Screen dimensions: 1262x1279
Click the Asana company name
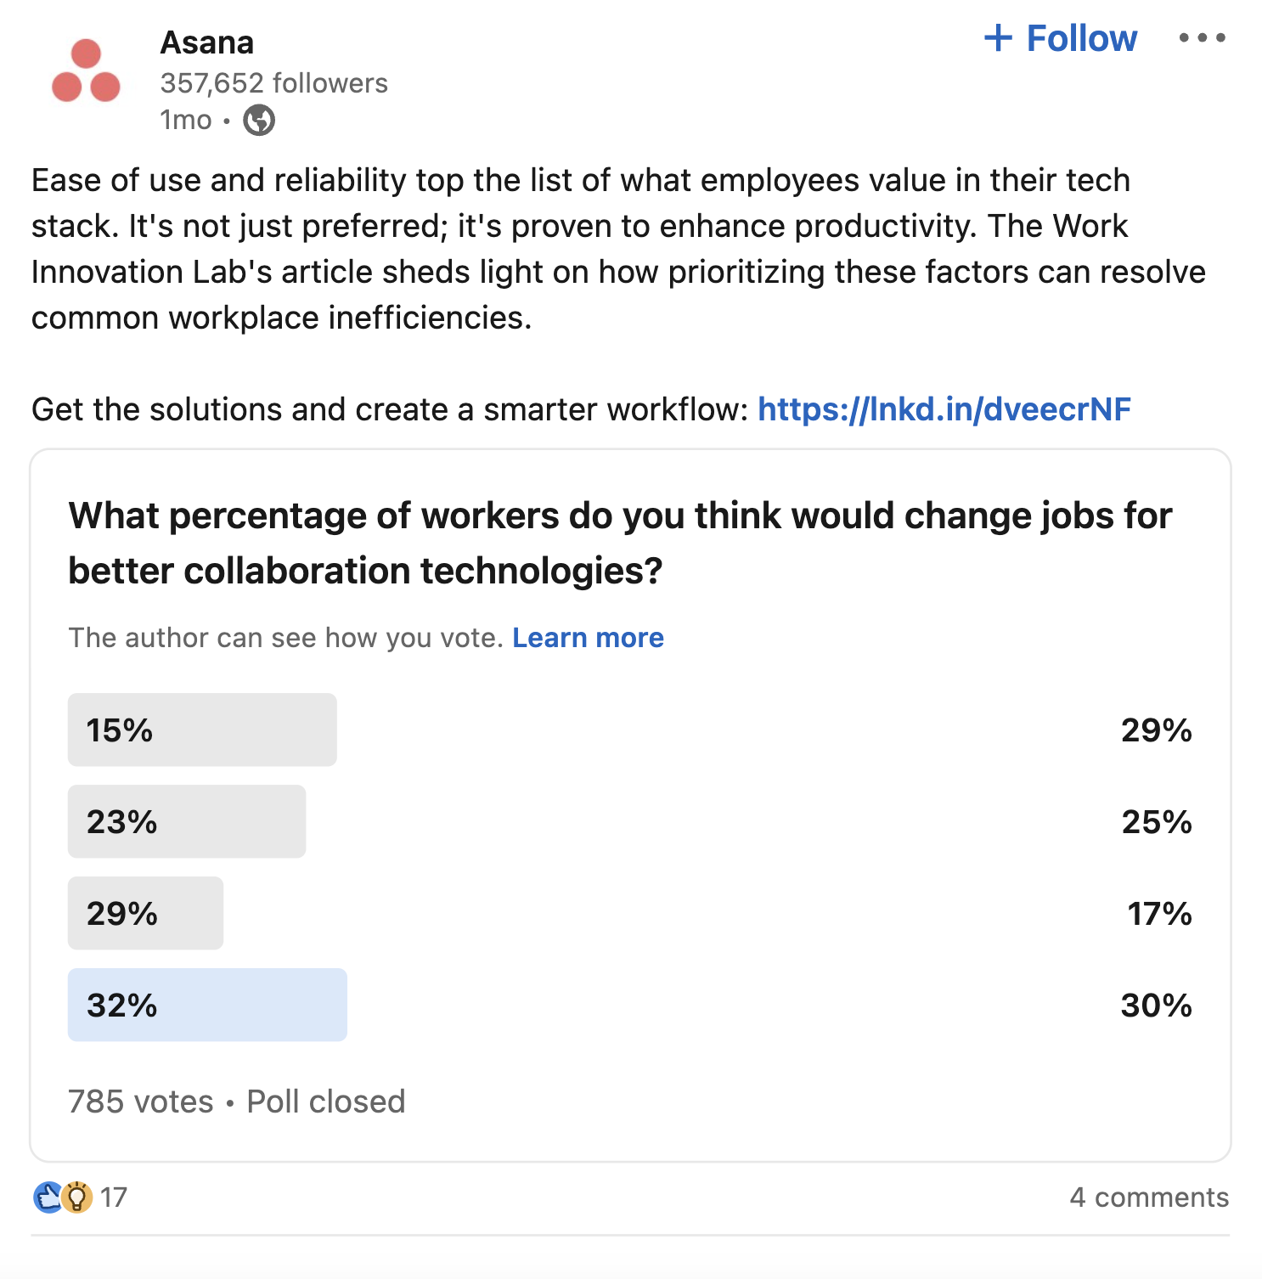tap(206, 42)
